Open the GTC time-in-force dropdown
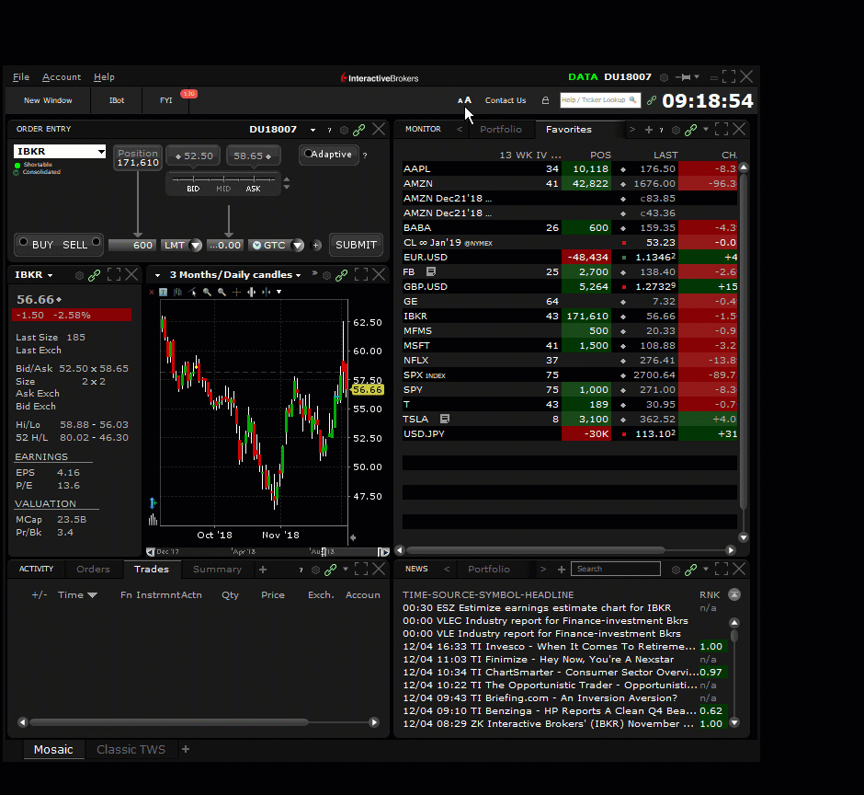 point(298,246)
